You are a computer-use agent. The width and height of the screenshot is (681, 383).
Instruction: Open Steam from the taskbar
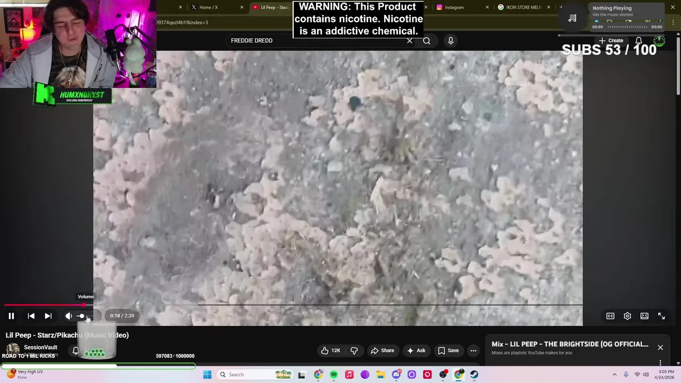pyautogui.click(x=474, y=374)
